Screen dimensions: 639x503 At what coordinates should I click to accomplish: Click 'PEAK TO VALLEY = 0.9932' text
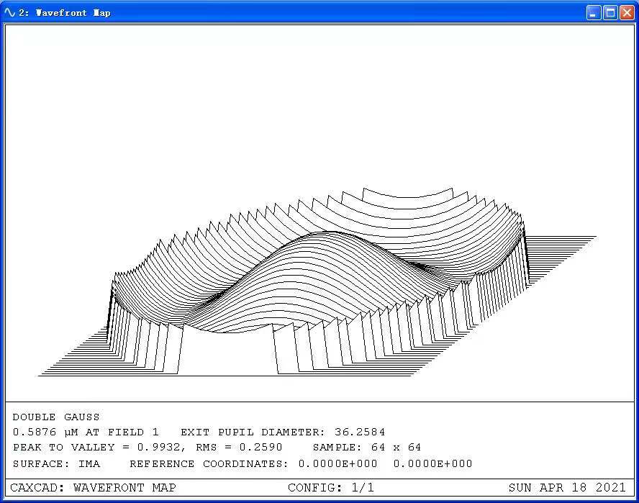pos(96,447)
